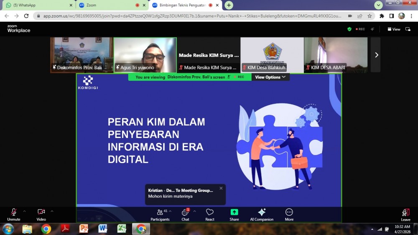Open the encryption shield info icon
The image size is (418, 235).
(349, 29)
